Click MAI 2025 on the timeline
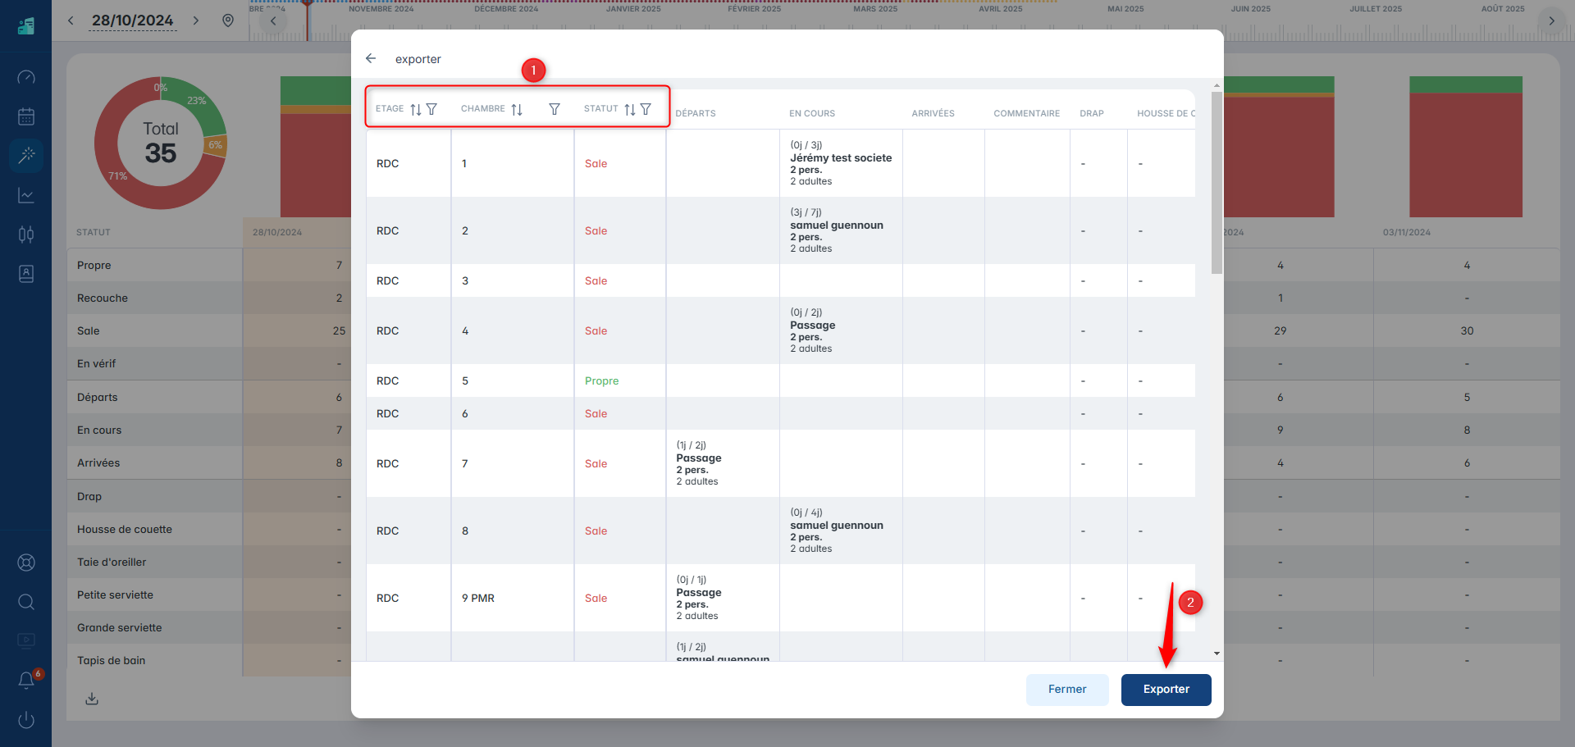The height and width of the screenshot is (747, 1575). click(x=1125, y=9)
